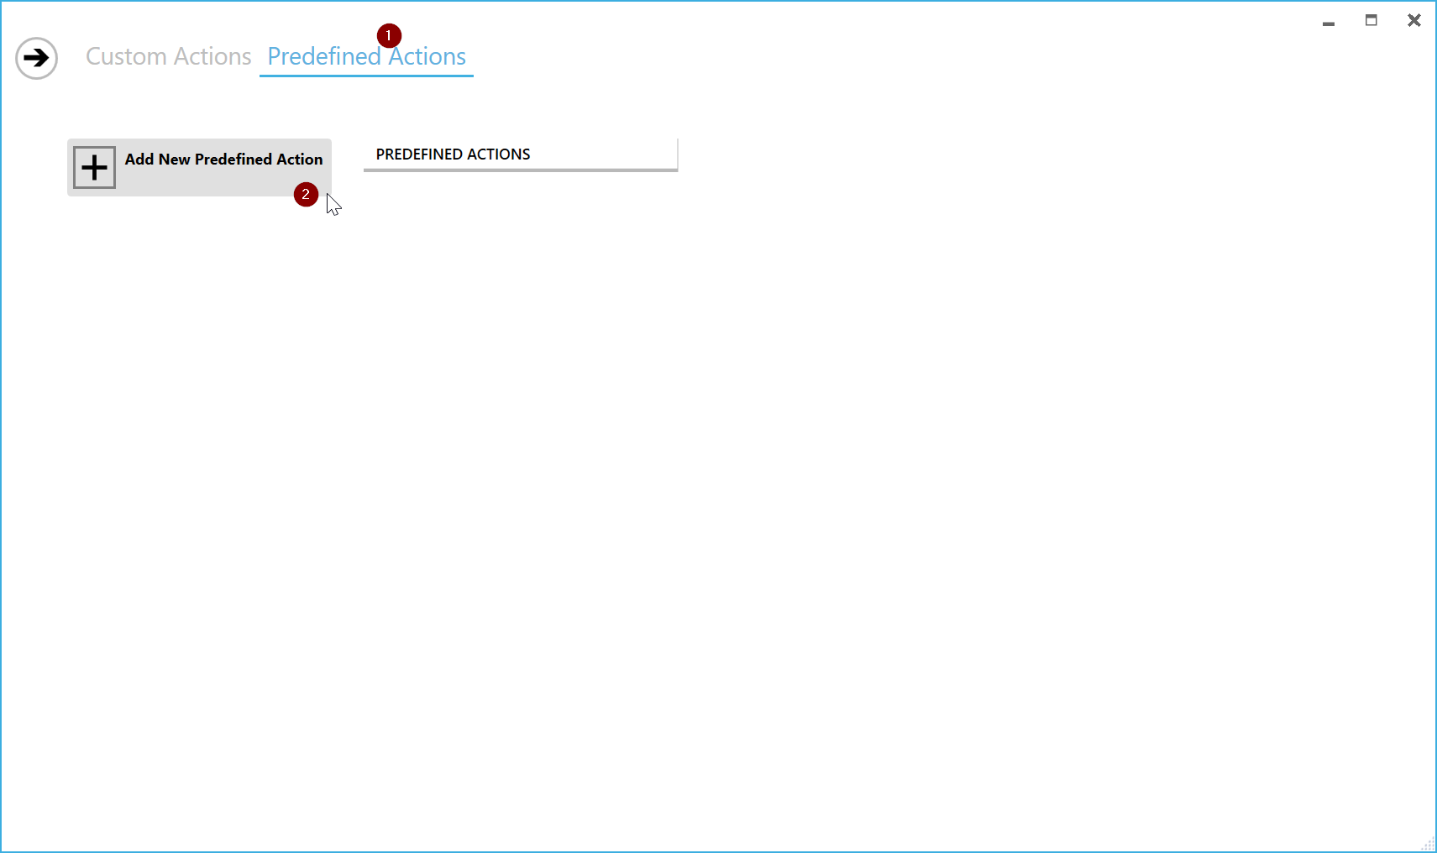Viewport: 1437px width, 853px height.
Task: Maximize the application window
Action: (1371, 20)
